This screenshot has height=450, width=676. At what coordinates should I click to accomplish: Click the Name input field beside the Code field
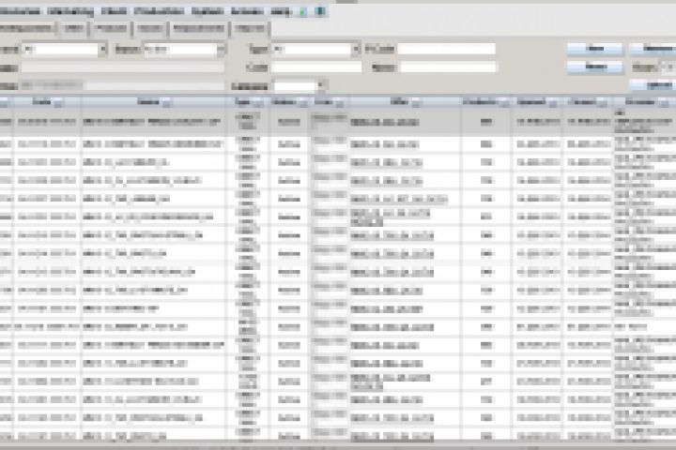tap(449, 67)
